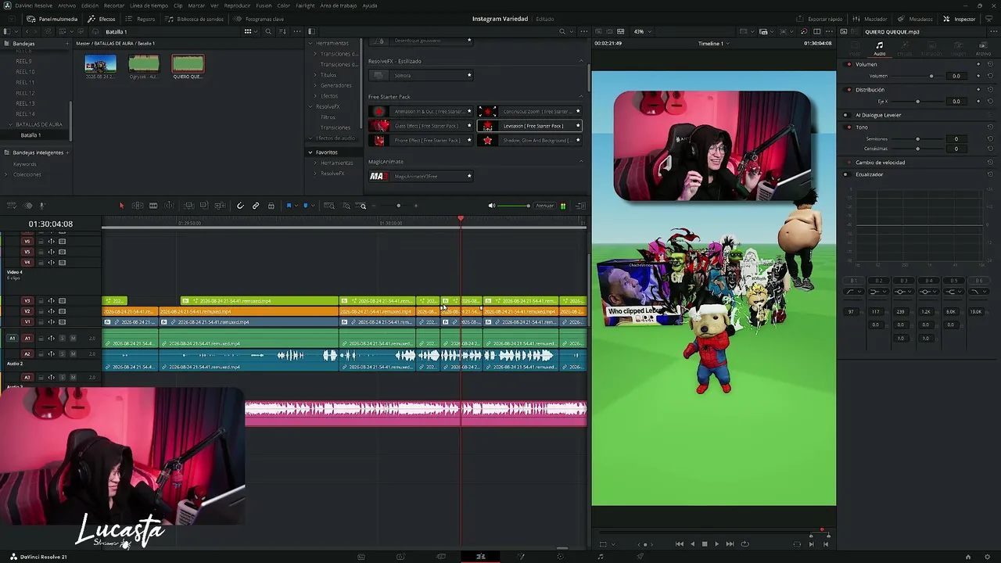1001x563 pixels.
Task: Collapse the MagicAnimate effects section
Action: [x=580, y=162]
